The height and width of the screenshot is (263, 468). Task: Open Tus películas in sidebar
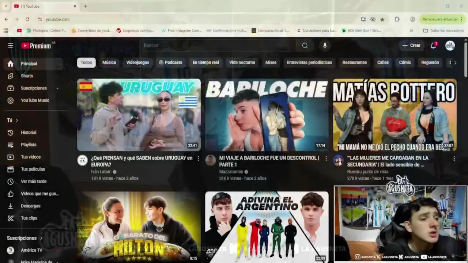[34, 169]
